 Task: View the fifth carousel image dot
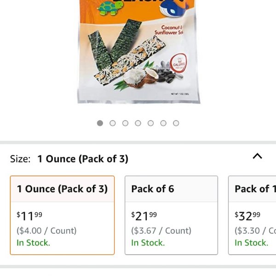click(151, 123)
